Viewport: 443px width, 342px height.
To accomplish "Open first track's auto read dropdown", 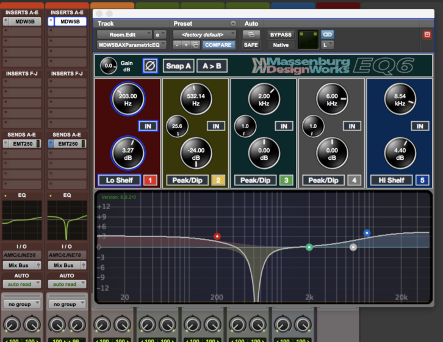I will tap(22, 284).
